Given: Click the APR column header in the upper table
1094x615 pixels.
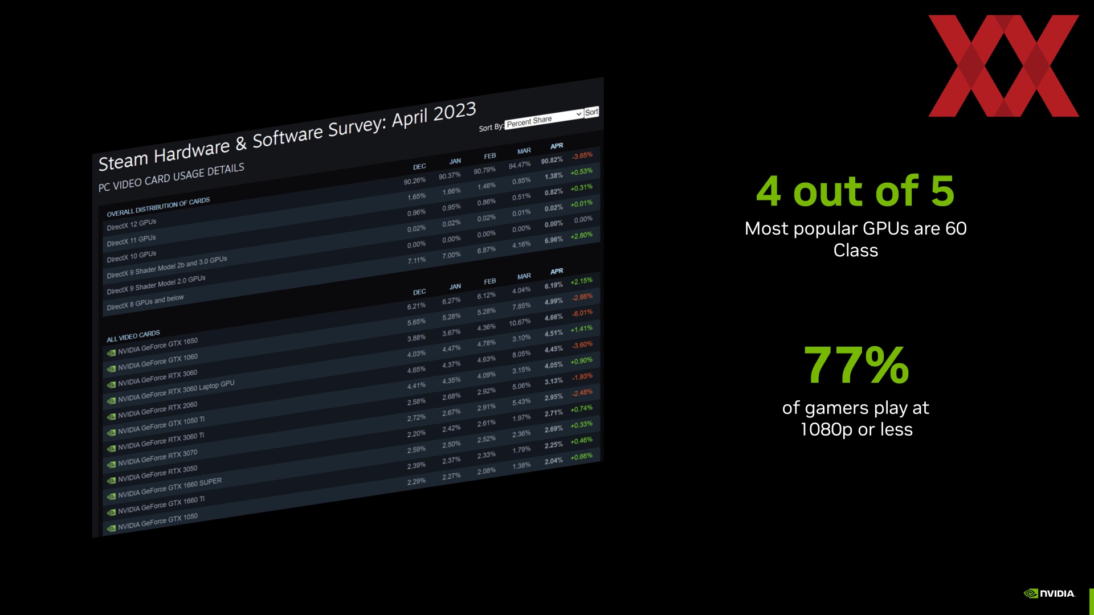Looking at the screenshot, I should click(557, 146).
